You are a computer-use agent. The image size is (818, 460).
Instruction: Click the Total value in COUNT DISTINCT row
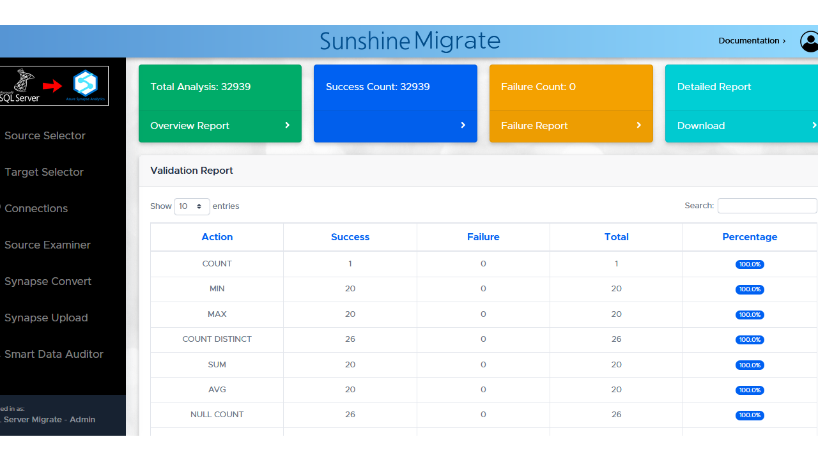(617, 339)
